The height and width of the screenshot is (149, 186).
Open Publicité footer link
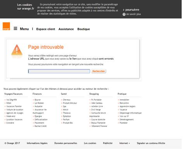point(108,143)
